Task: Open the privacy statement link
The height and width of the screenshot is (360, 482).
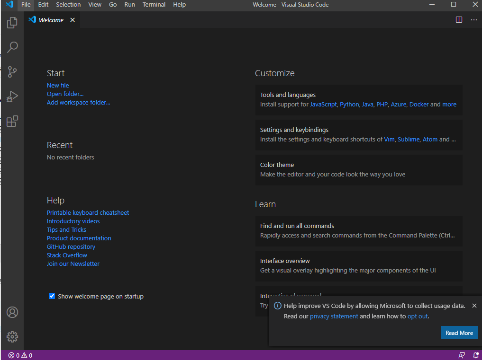Action: 334,316
